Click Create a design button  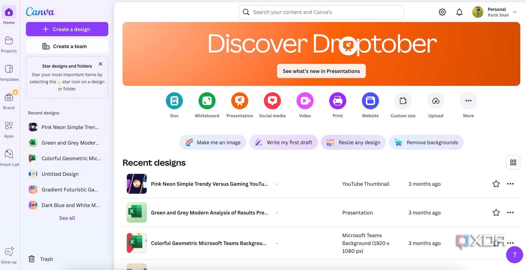click(x=67, y=29)
